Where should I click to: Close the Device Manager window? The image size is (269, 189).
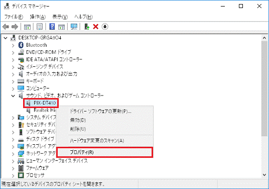point(259,7)
